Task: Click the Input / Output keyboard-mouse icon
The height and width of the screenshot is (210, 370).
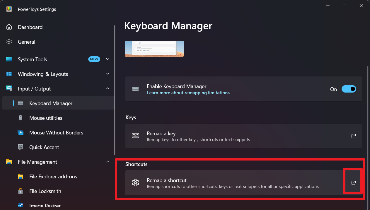Action: [9, 88]
